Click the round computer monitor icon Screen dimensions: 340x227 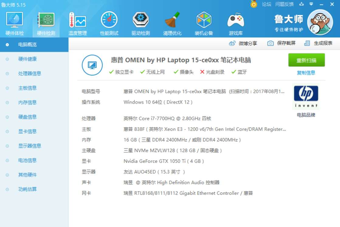(92, 65)
